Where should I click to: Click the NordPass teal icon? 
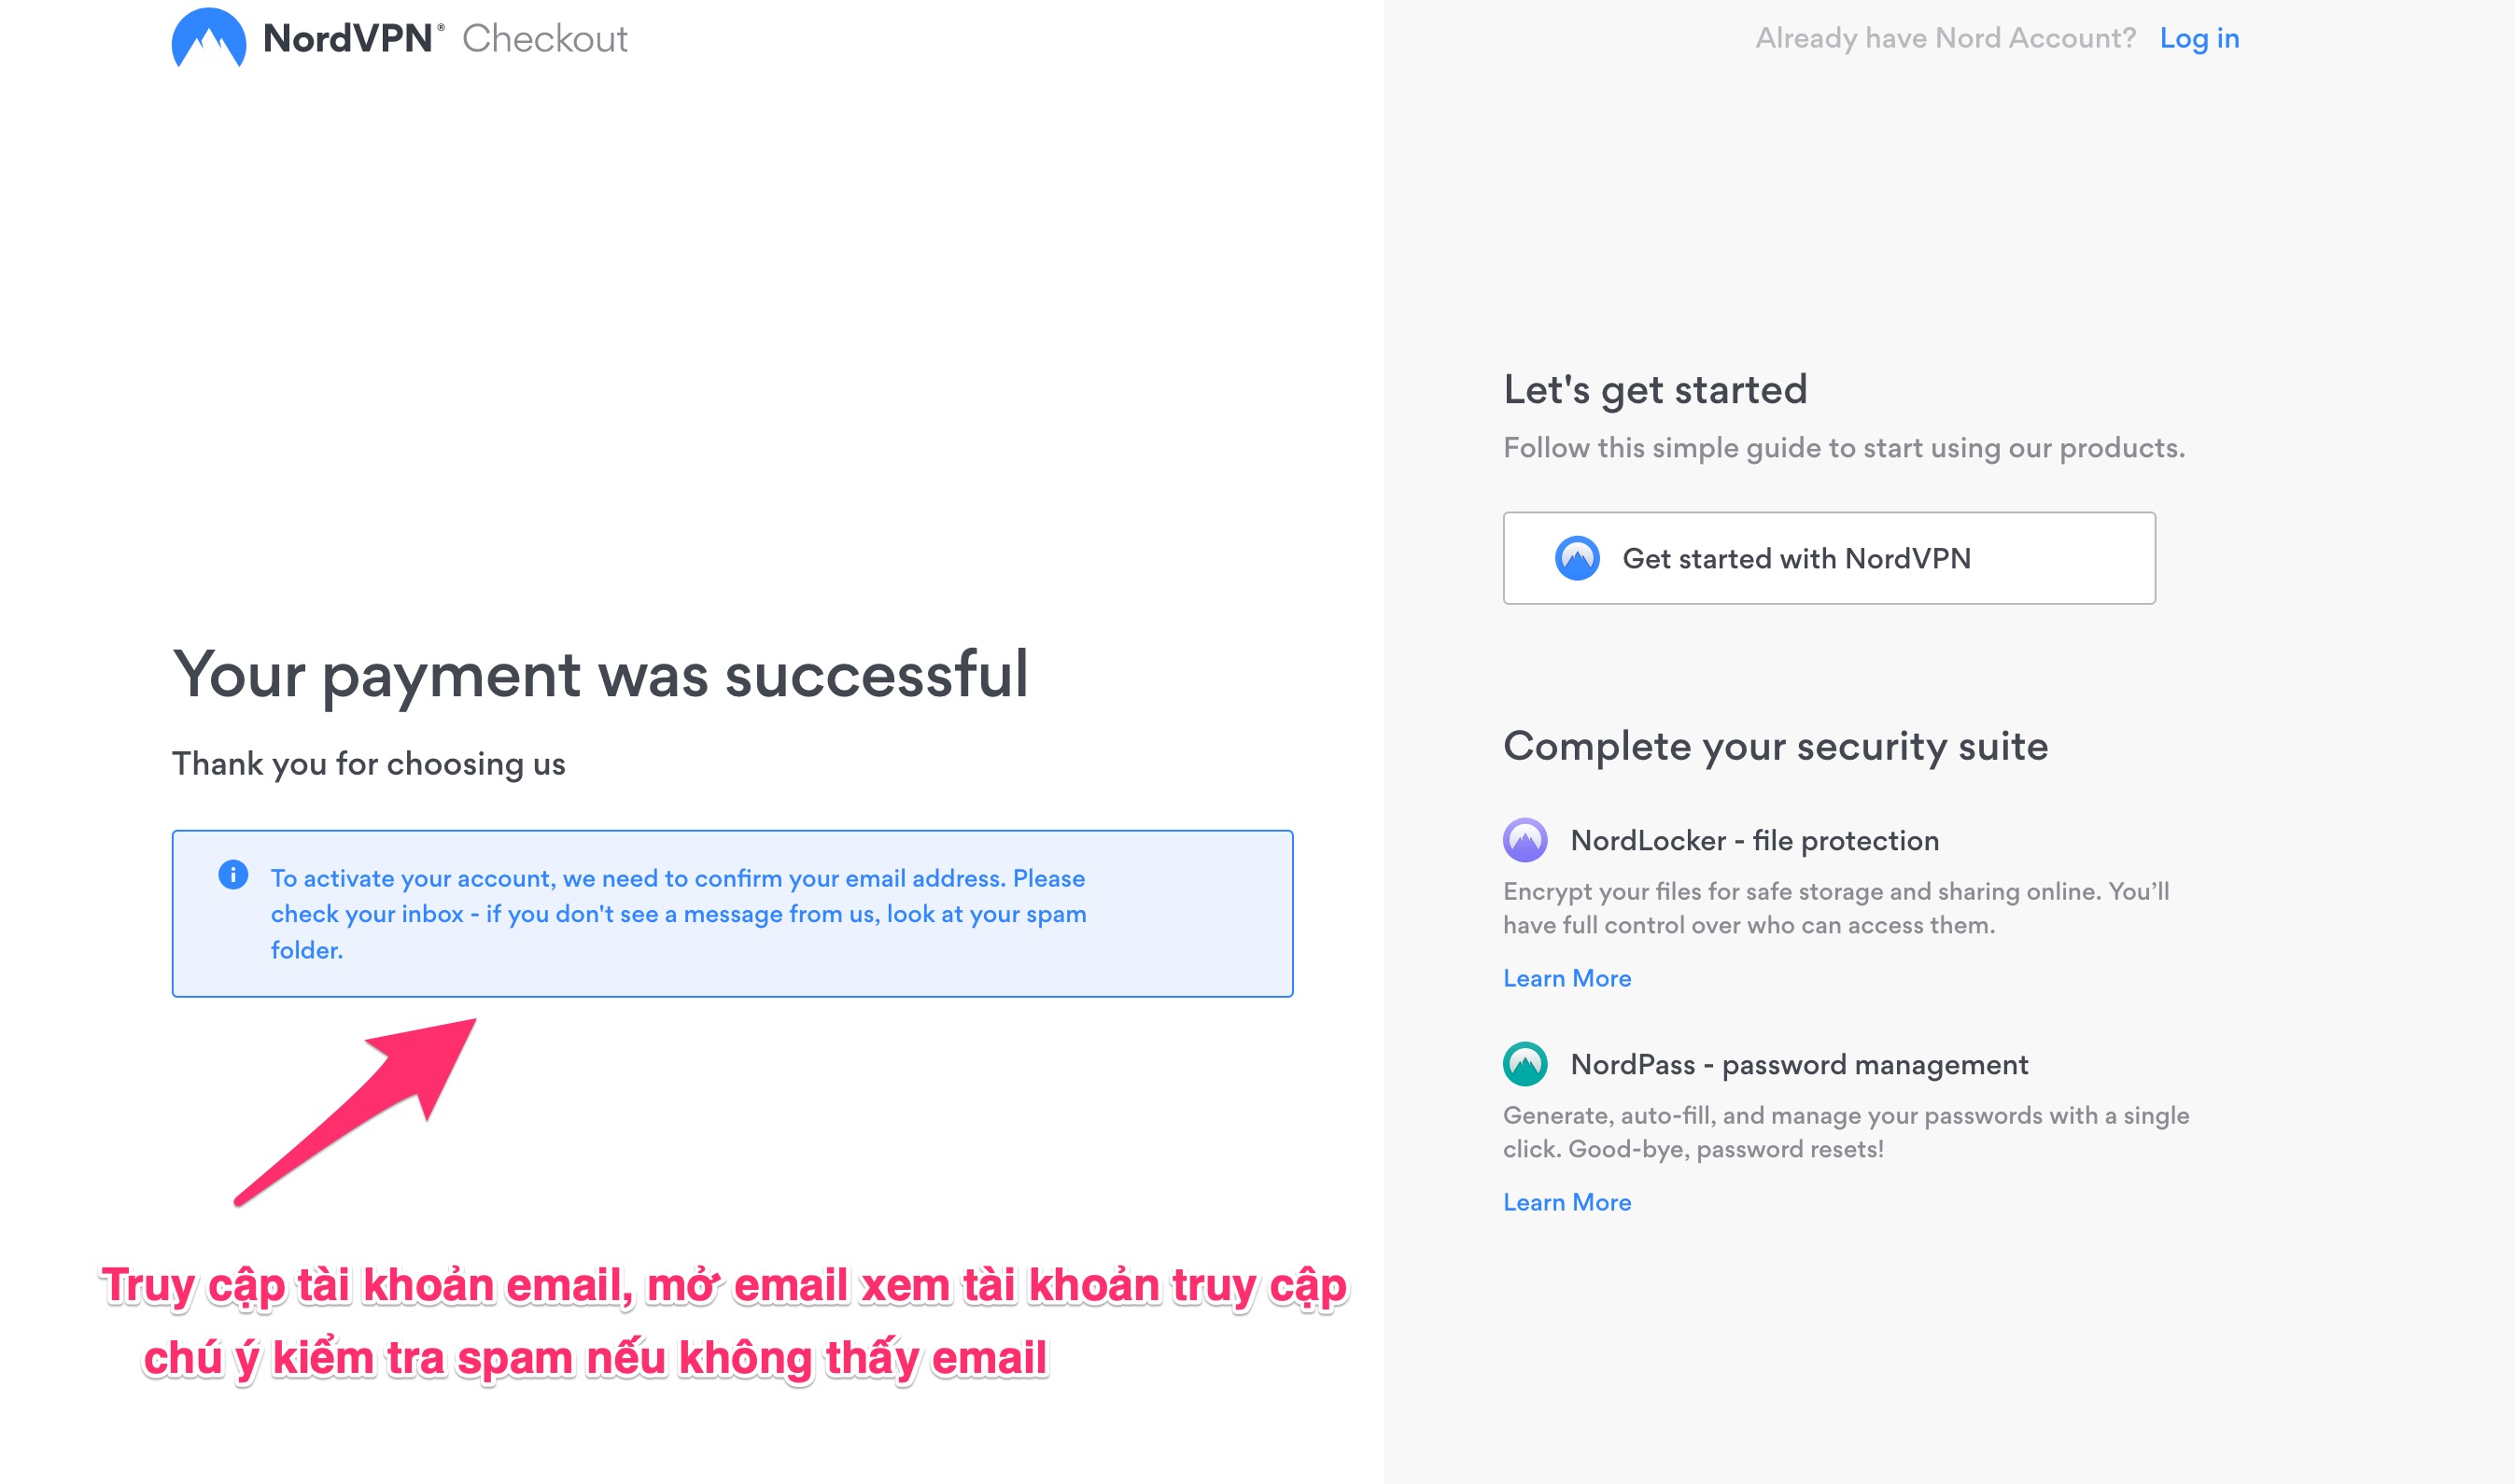[x=1525, y=1064]
